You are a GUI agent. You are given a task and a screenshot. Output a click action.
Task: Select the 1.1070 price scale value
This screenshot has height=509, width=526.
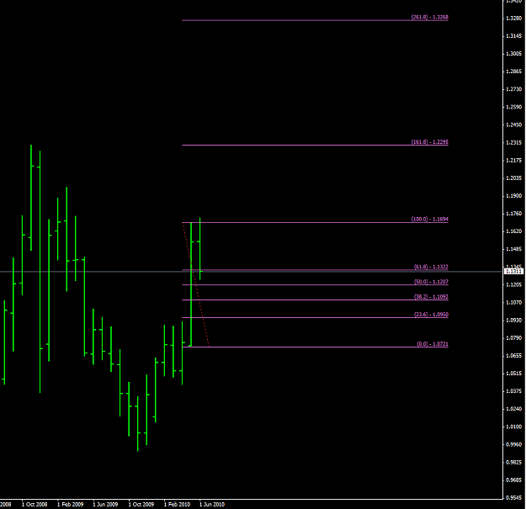click(514, 302)
